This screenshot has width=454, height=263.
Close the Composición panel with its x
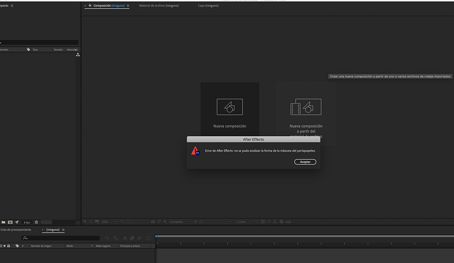[85, 6]
